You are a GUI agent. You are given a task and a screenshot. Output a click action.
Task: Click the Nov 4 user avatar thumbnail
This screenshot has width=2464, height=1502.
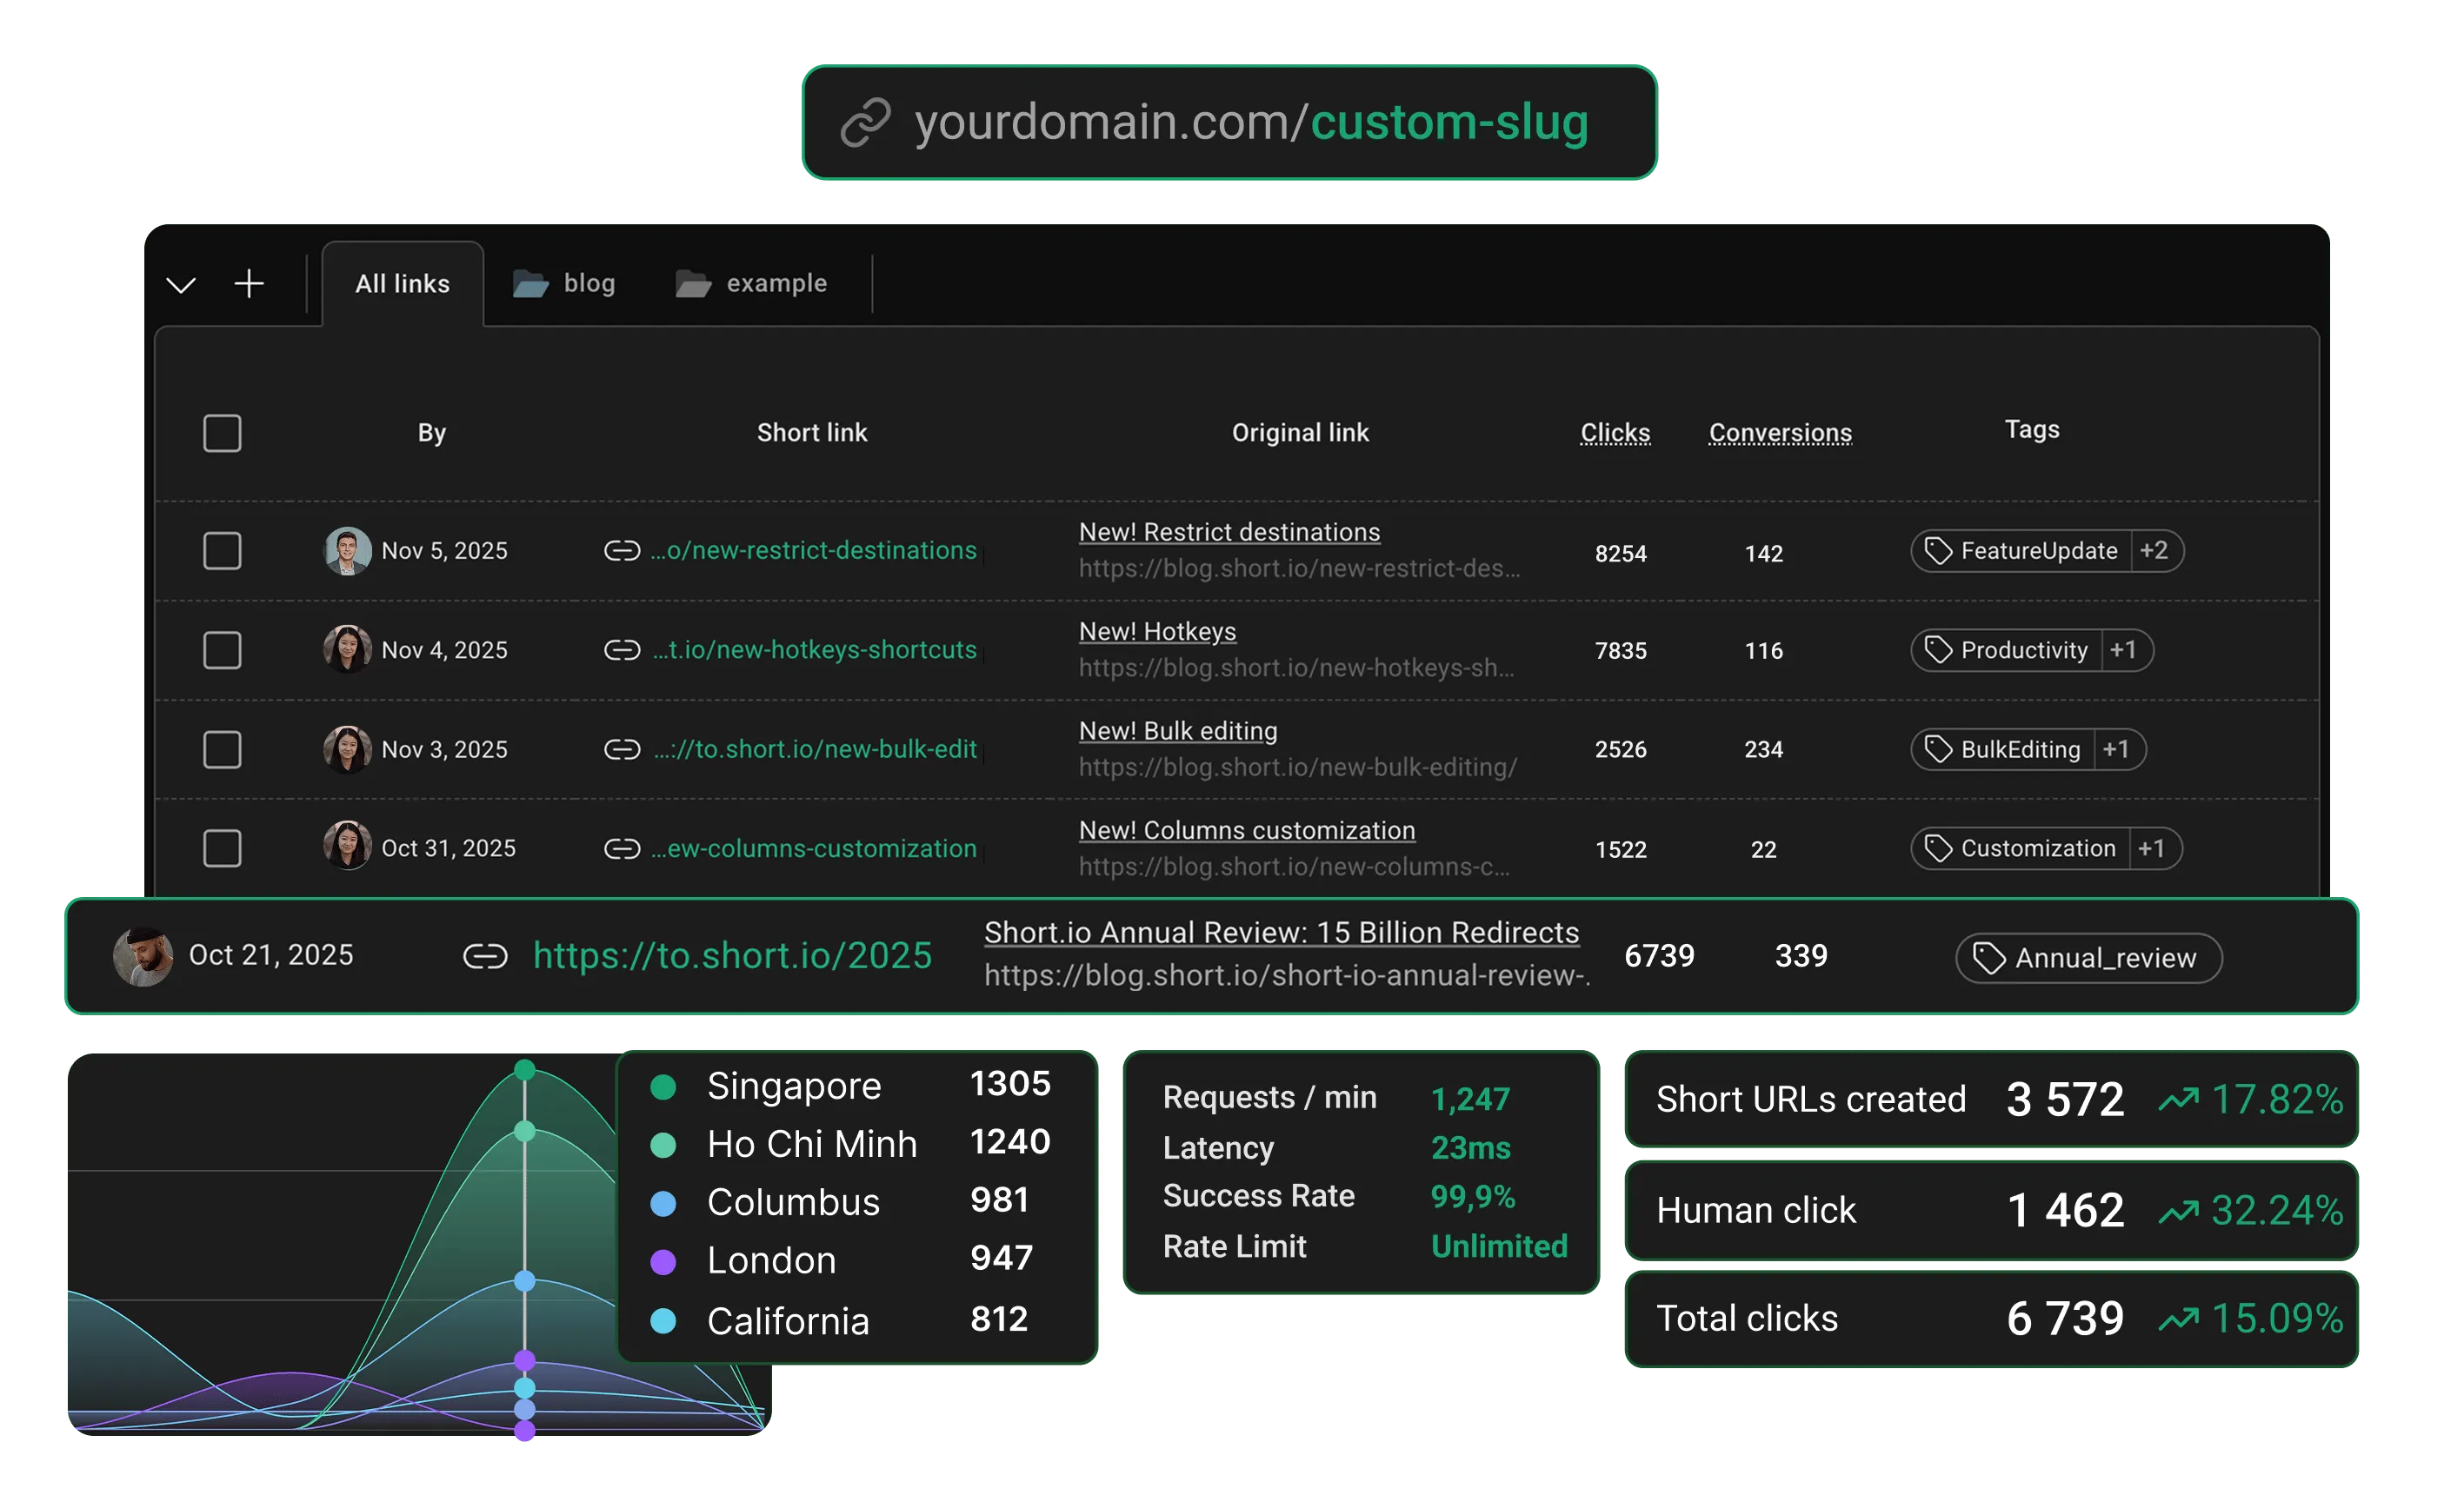[347, 649]
